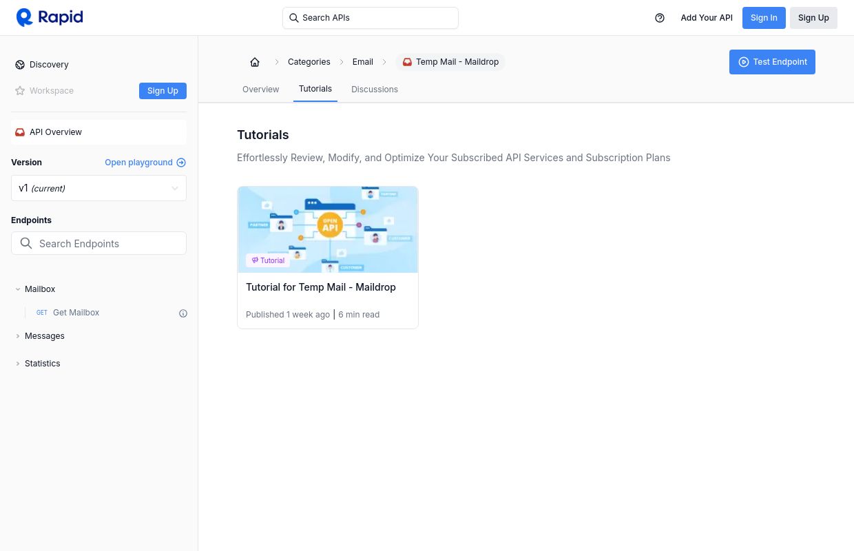854x551 pixels.
Task: Open the tutorial card thumbnail image
Action: pos(328,229)
